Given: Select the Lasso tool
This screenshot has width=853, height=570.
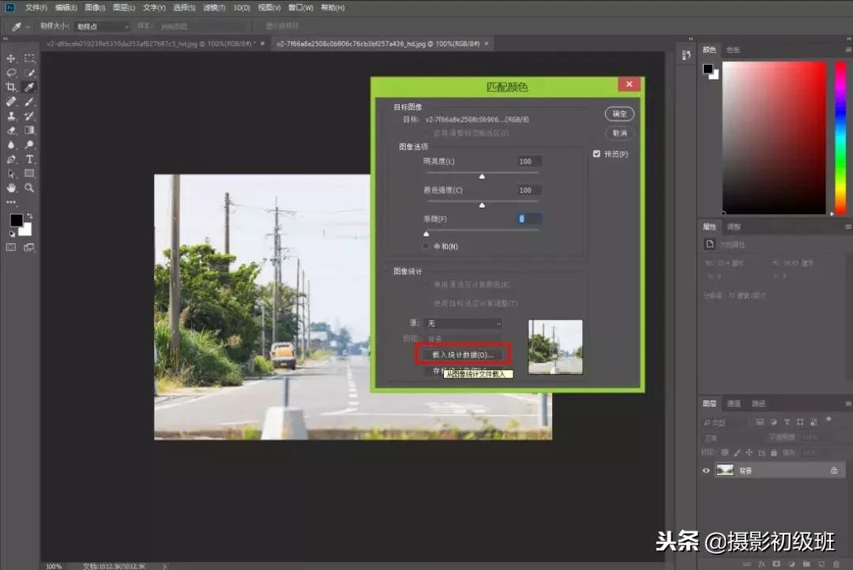Looking at the screenshot, I should tap(12, 70).
